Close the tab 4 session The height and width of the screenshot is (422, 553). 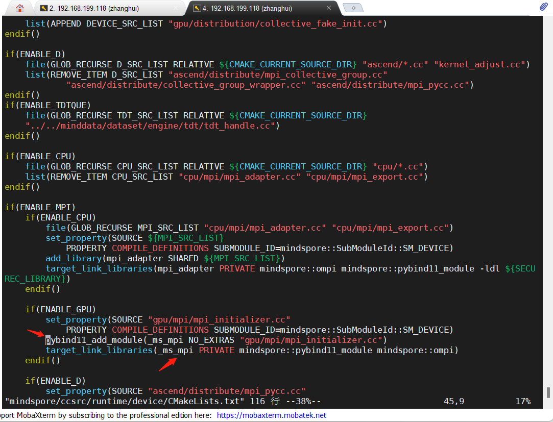tap(328, 8)
